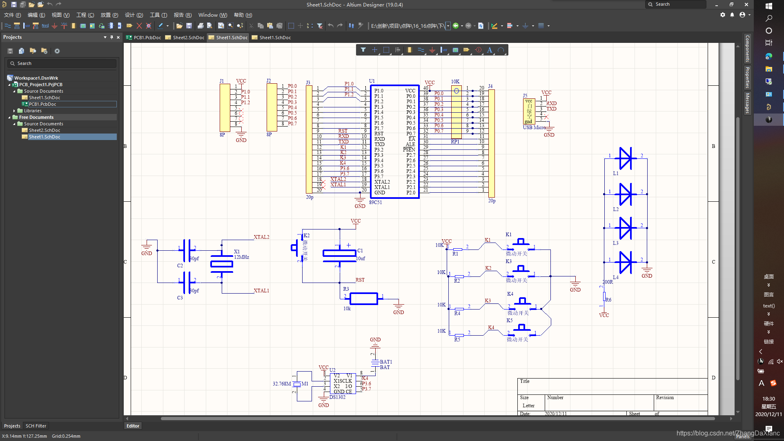Select Workspace1.DsnWrk in project tree

coord(36,78)
